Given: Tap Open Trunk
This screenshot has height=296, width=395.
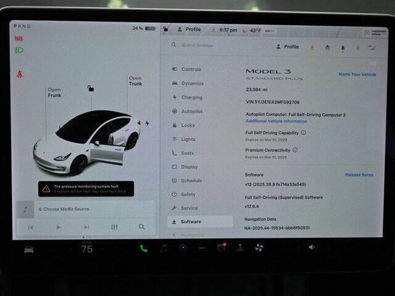Looking at the screenshot, I should [x=136, y=81].
